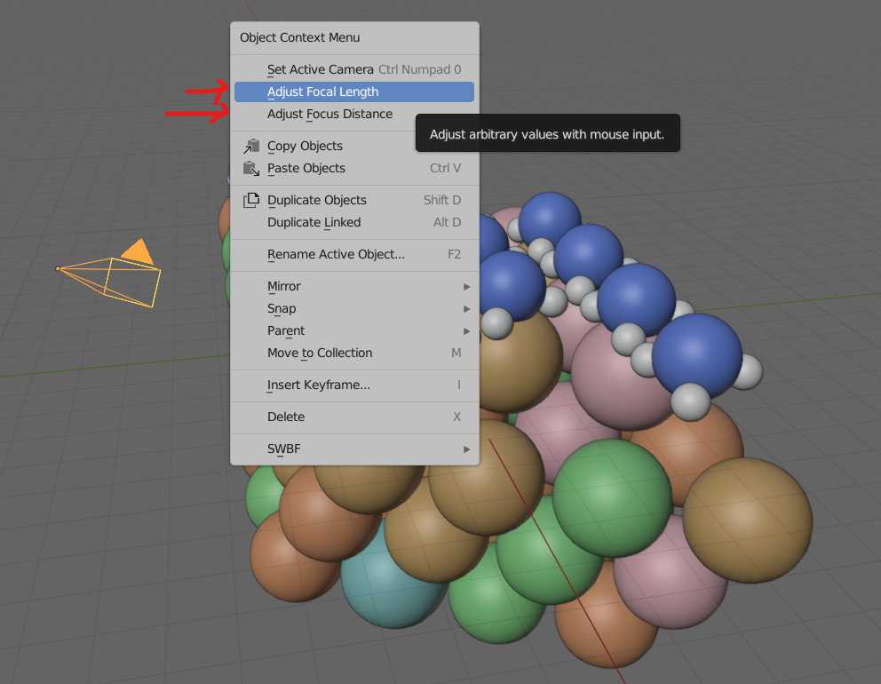Expand the Snap submenu
The image size is (881, 684).
point(354,308)
